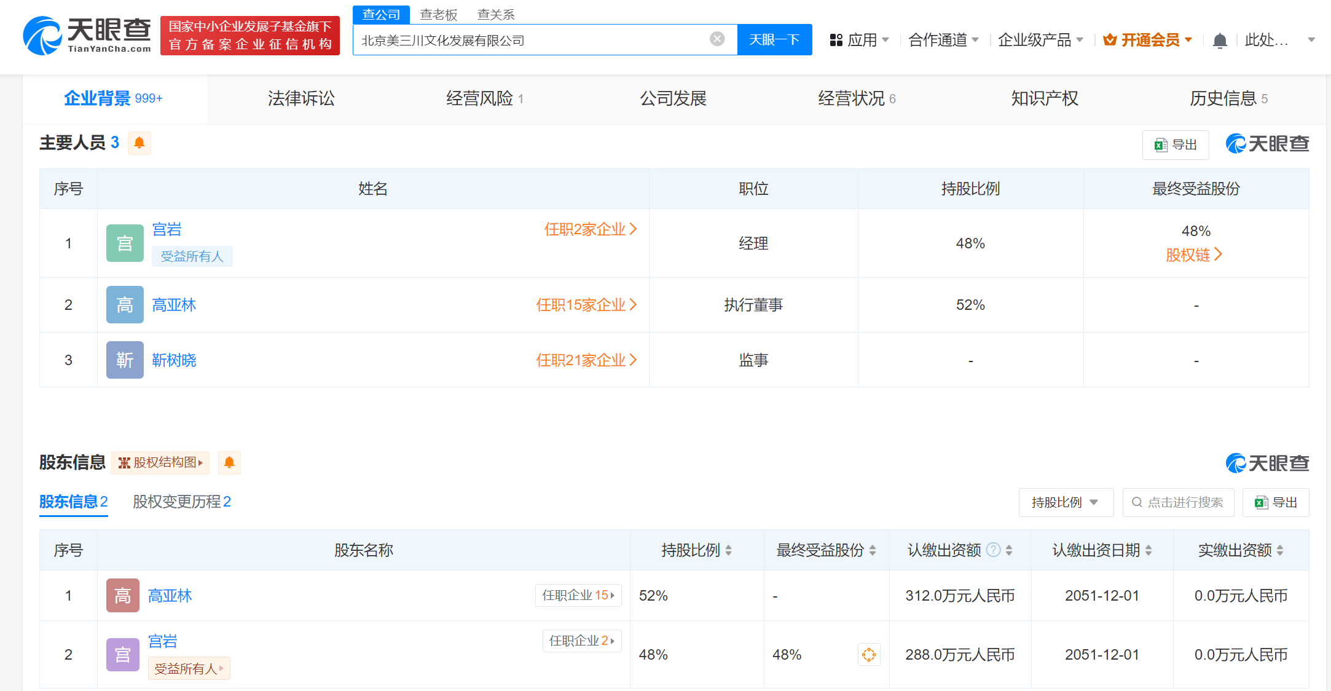This screenshot has height=691, width=1331.
Task: Open the 开通会员 membership dropdown
Action: pos(1147,40)
